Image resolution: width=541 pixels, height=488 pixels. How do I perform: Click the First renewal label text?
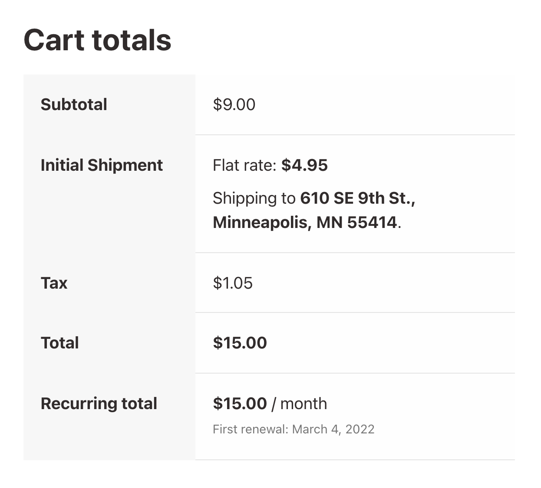[251, 429]
